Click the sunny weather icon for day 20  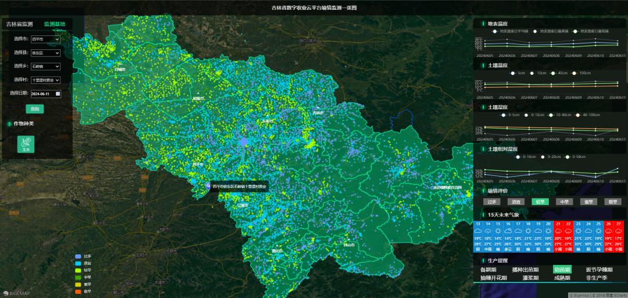pyautogui.click(x=548, y=231)
